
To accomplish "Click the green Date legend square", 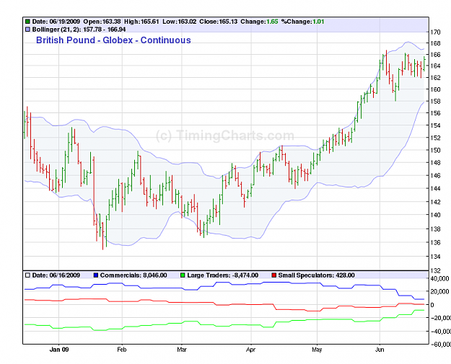I will (x=27, y=22).
